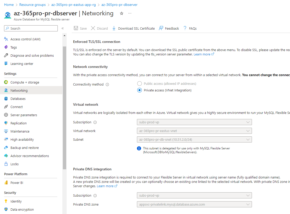Click the Data encryption shield icon
Viewport: 290px width, 214px height.
(6, 209)
